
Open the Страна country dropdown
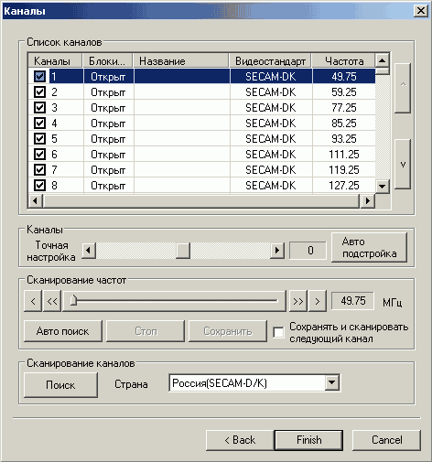coord(332,382)
